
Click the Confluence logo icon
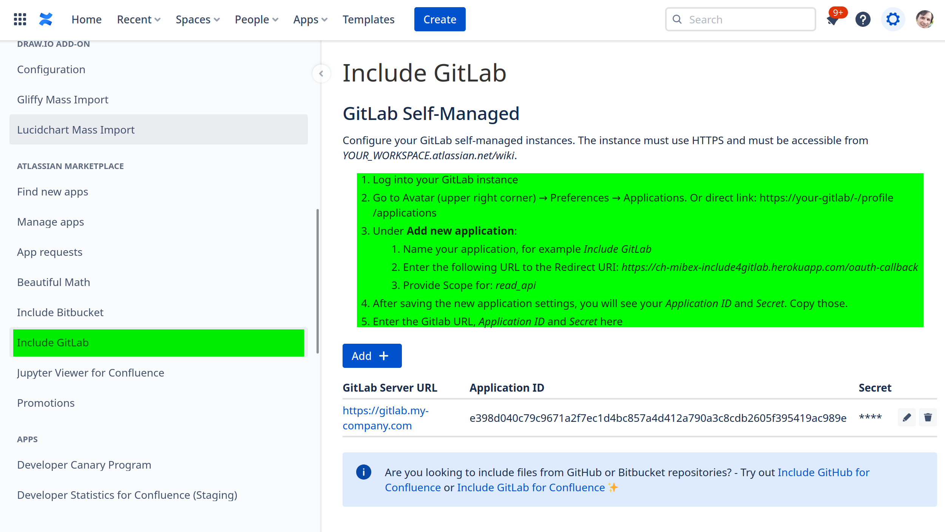[x=46, y=19]
